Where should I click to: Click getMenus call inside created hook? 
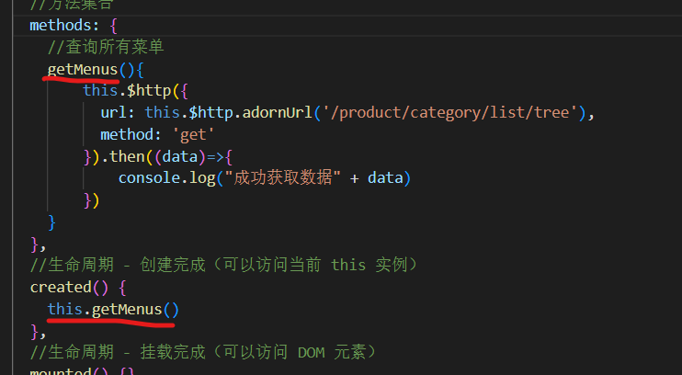(127, 309)
